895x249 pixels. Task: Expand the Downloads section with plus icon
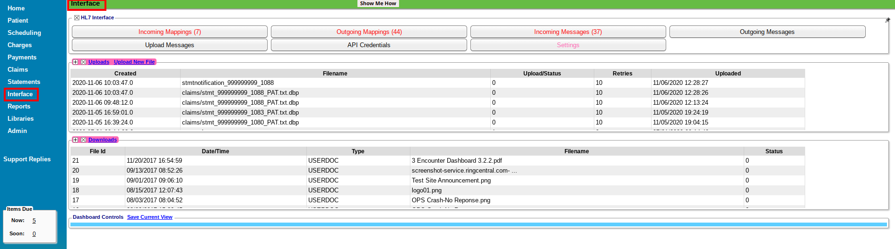click(x=75, y=140)
